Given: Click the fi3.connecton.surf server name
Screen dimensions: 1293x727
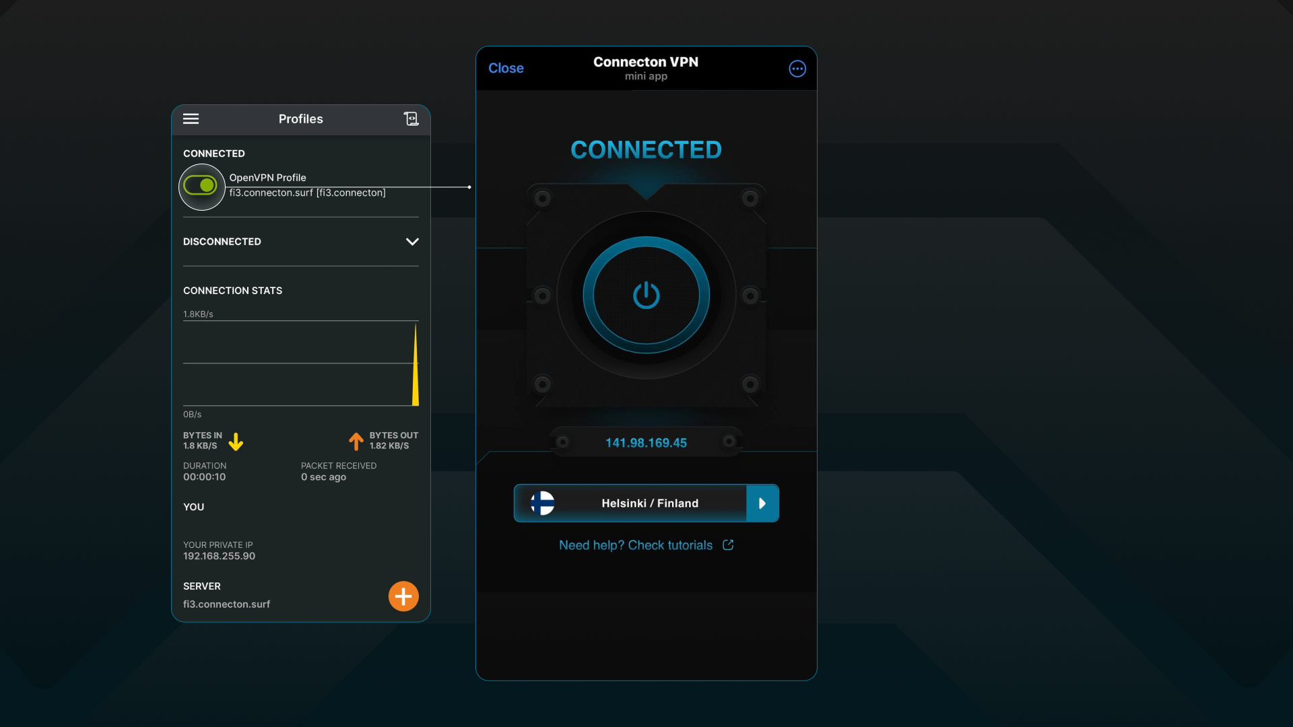Looking at the screenshot, I should [226, 604].
